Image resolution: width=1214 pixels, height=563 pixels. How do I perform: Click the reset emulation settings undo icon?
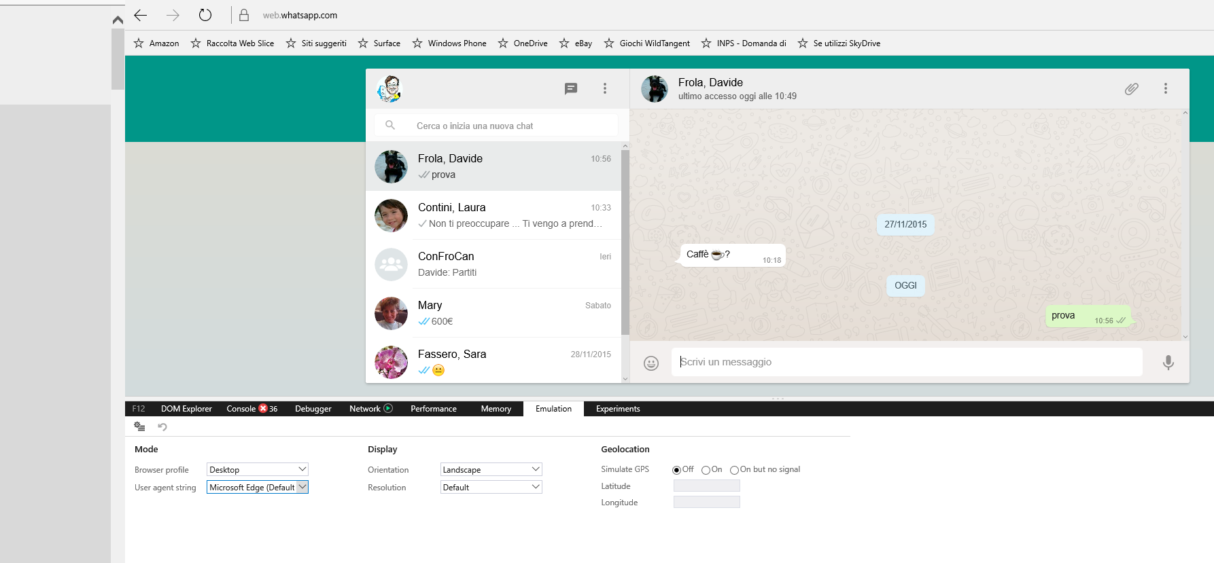coord(162,426)
